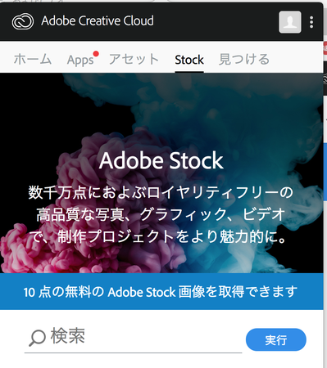Screen dimensions: 327x368
Task: Open the three-dot options menu
Action: (311, 22)
